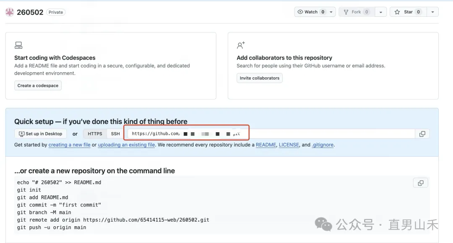The image size is (453, 243).
Task: Open the Star lists dropdown arrow
Action: (x=432, y=12)
